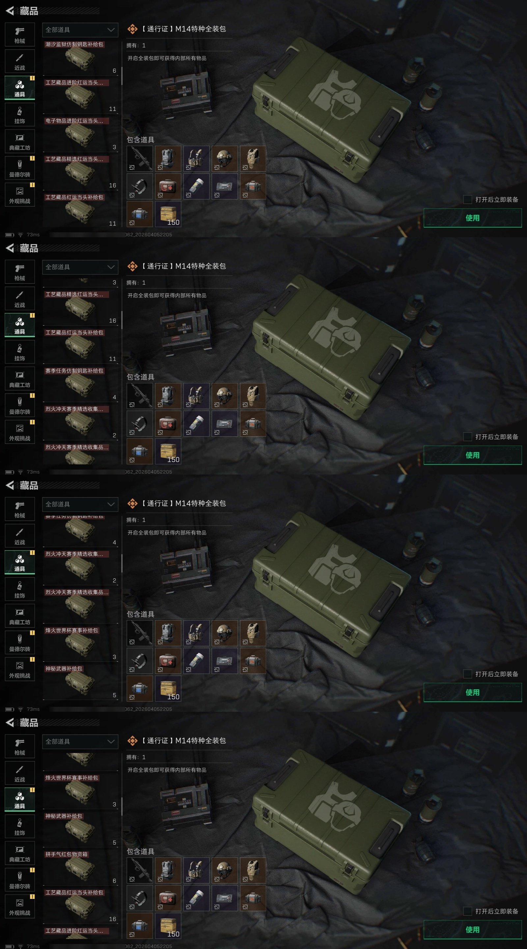The height and width of the screenshot is (949, 527).
Task: Select the 潮汐监狱仿制钥匙补给包 list item
Action: coord(80,57)
